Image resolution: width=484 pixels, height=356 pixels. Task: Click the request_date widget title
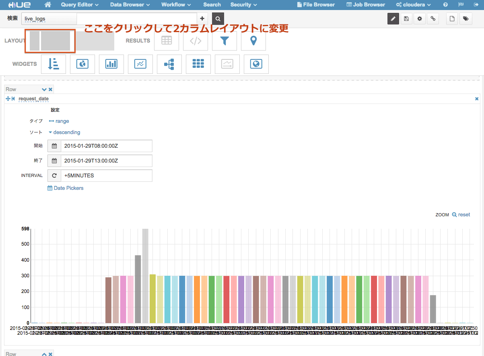click(x=34, y=99)
